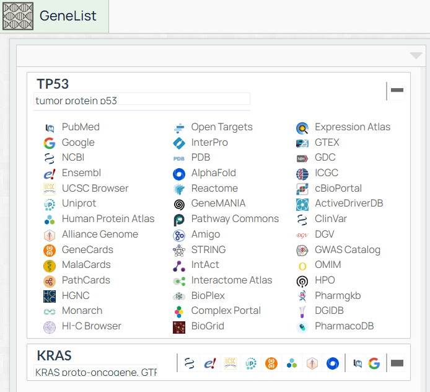Click the cBioPortal icon
Screen dimensions: 430x392
302,189
